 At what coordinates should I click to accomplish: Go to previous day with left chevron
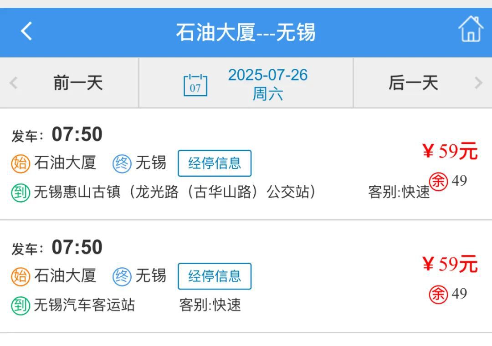click(x=13, y=83)
